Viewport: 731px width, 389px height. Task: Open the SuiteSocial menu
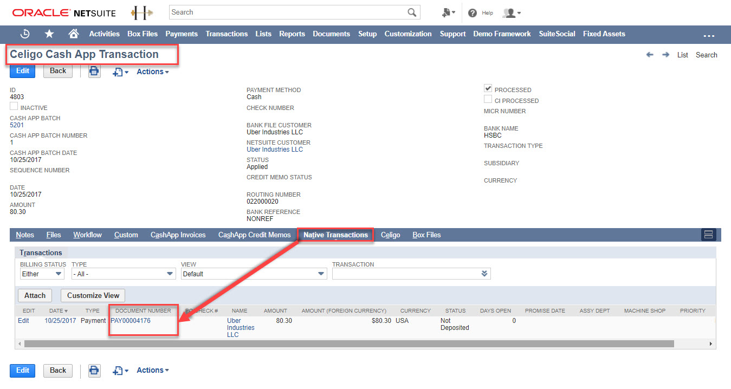coord(557,34)
